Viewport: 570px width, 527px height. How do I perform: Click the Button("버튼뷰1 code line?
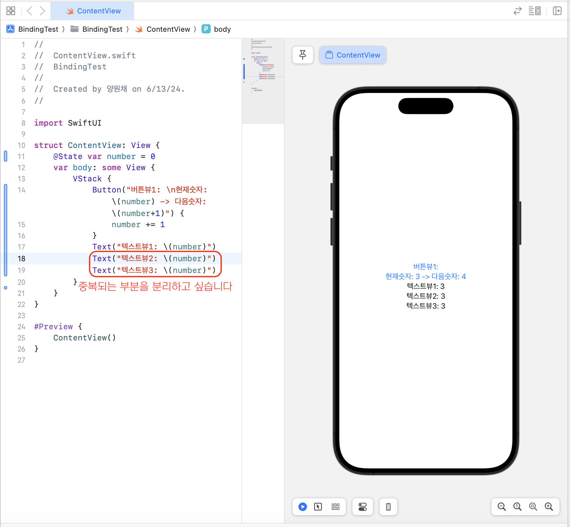[150, 190]
